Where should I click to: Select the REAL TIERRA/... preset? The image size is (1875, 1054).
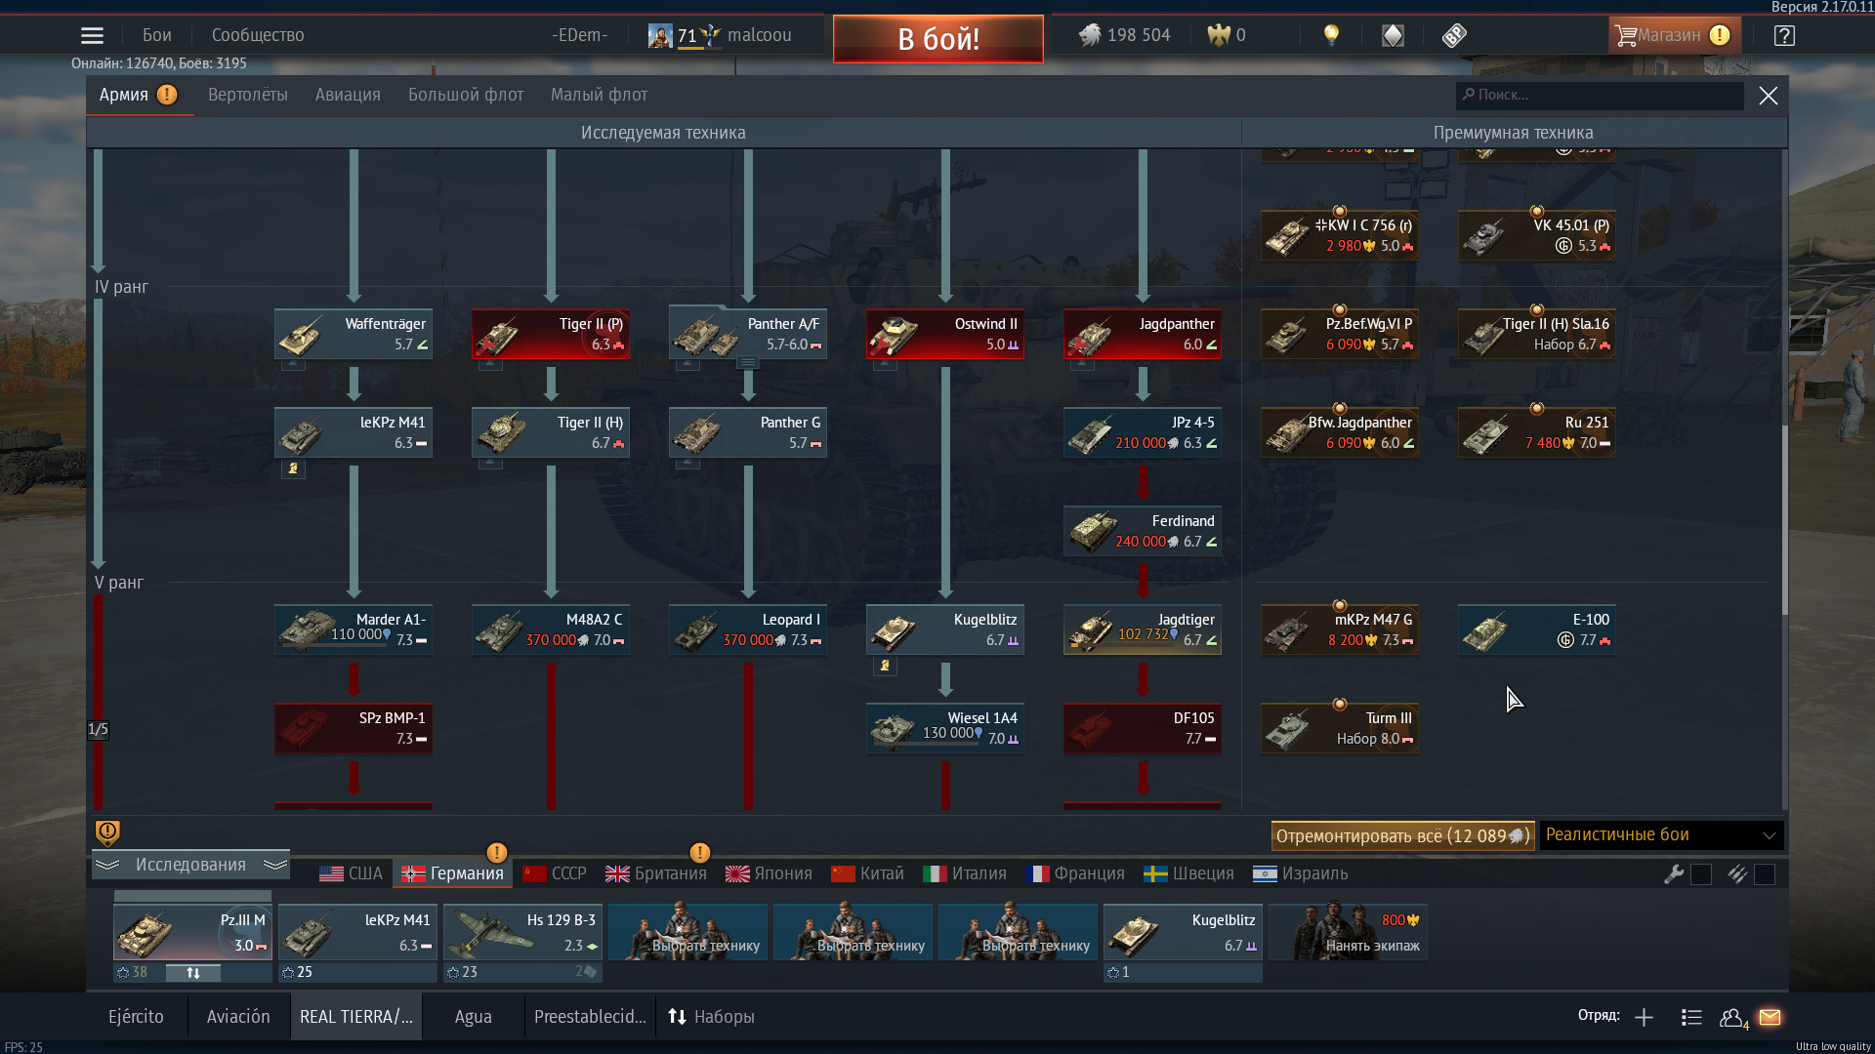[356, 1017]
